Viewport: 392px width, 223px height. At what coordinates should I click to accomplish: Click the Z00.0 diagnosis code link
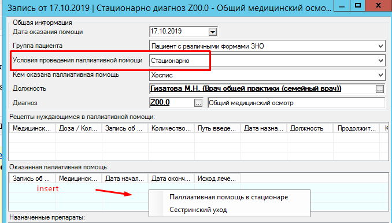click(x=160, y=102)
